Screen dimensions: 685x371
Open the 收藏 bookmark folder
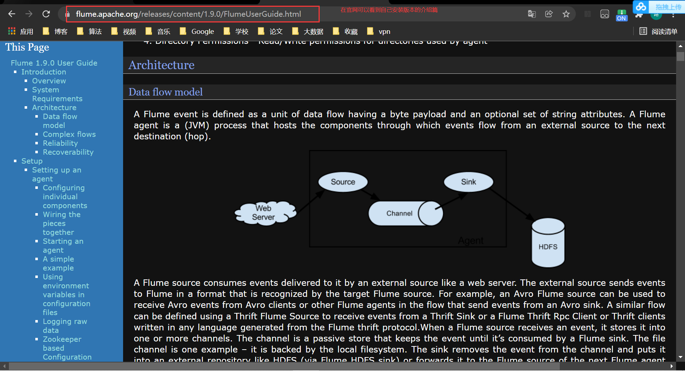tap(345, 31)
